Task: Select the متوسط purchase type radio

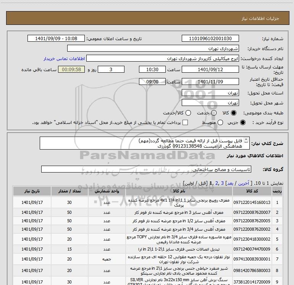Action: pos(220,122)
